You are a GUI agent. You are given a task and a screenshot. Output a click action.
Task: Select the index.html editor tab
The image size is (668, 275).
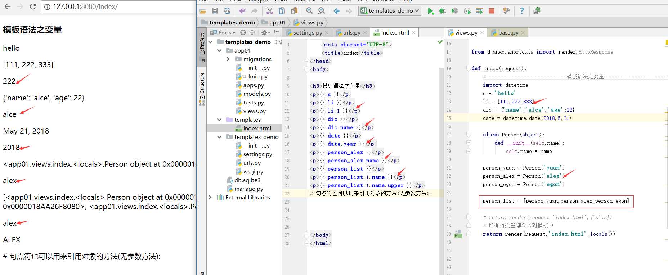coord(395,32)
